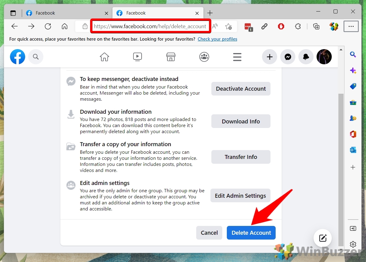This screenshot has width=366, height=262.
Task: Open tab actions menu icon
Action: pos(13,13)
